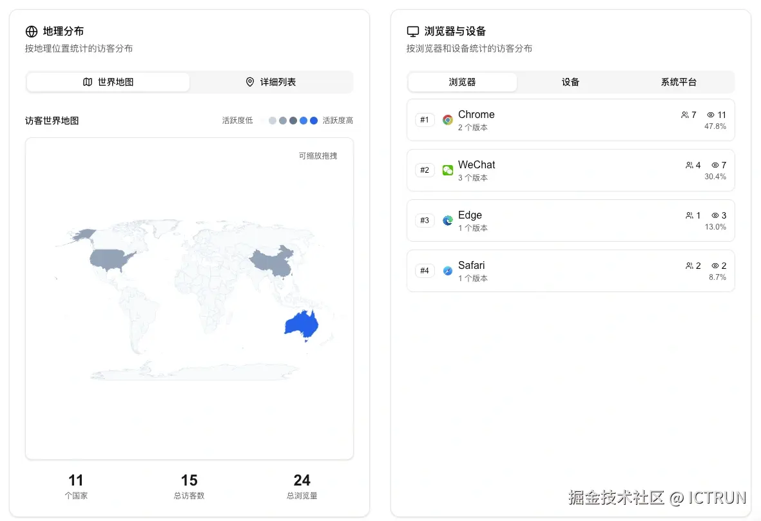Open the 设备 tab
Image resolution: width=761 pixels, height=521 pixels.
coord(570,82)
